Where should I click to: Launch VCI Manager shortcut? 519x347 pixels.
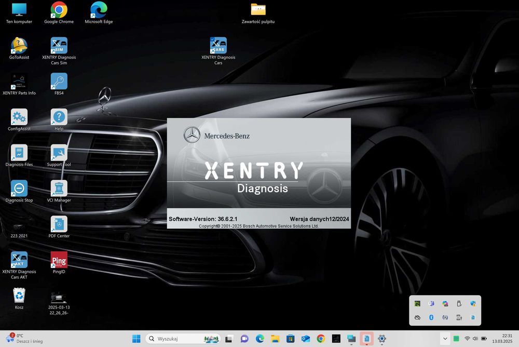click(x=59, y=191)
